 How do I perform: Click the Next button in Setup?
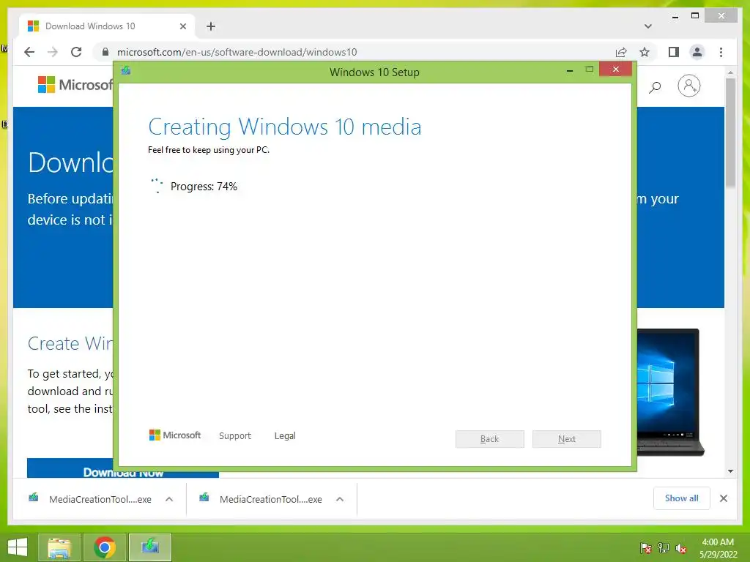click(567, 439)
